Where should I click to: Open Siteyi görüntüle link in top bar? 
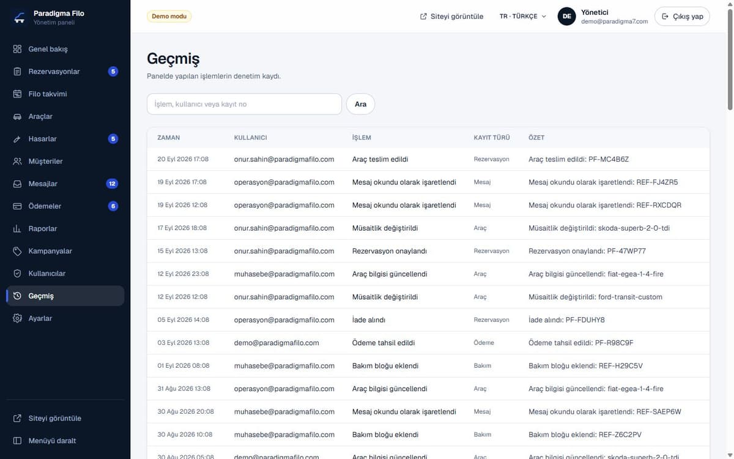tap(451, 17)
